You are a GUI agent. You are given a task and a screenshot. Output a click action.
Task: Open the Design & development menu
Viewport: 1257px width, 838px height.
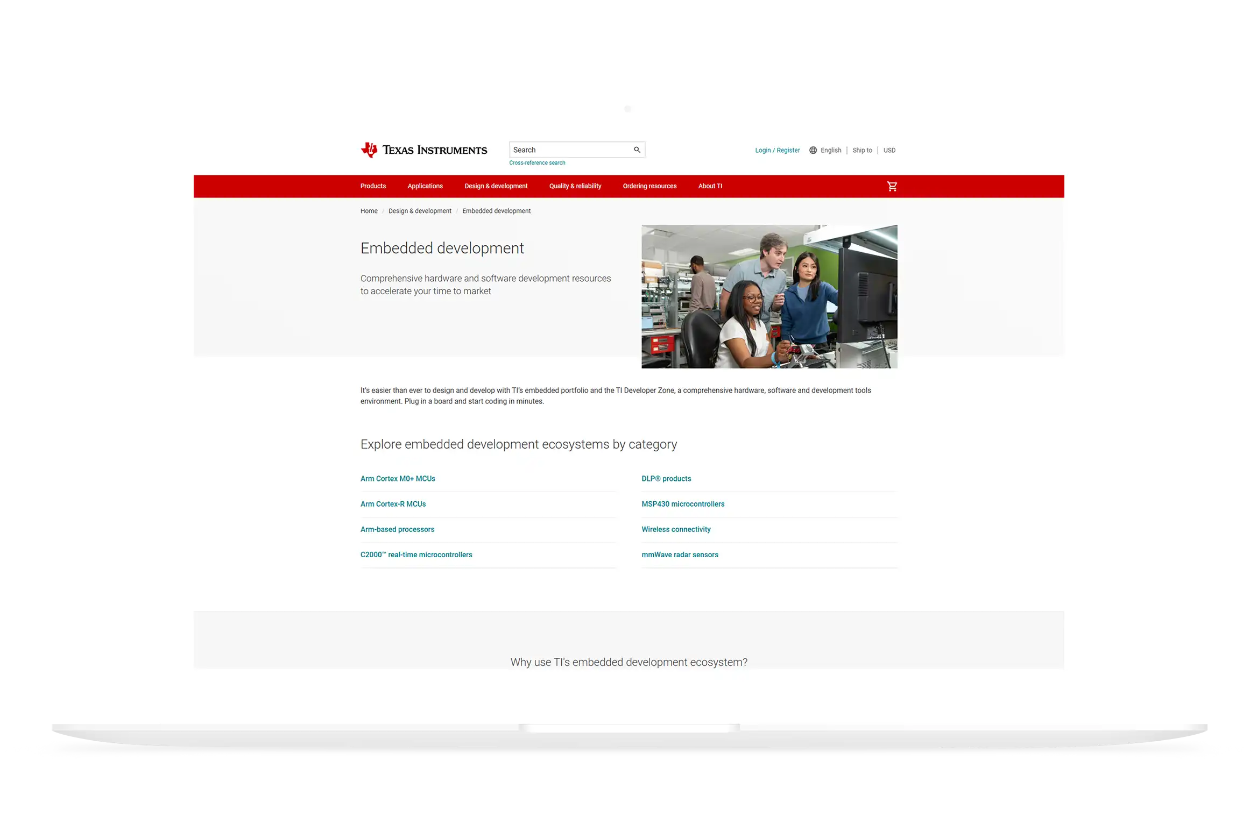[x=496, y=186]
